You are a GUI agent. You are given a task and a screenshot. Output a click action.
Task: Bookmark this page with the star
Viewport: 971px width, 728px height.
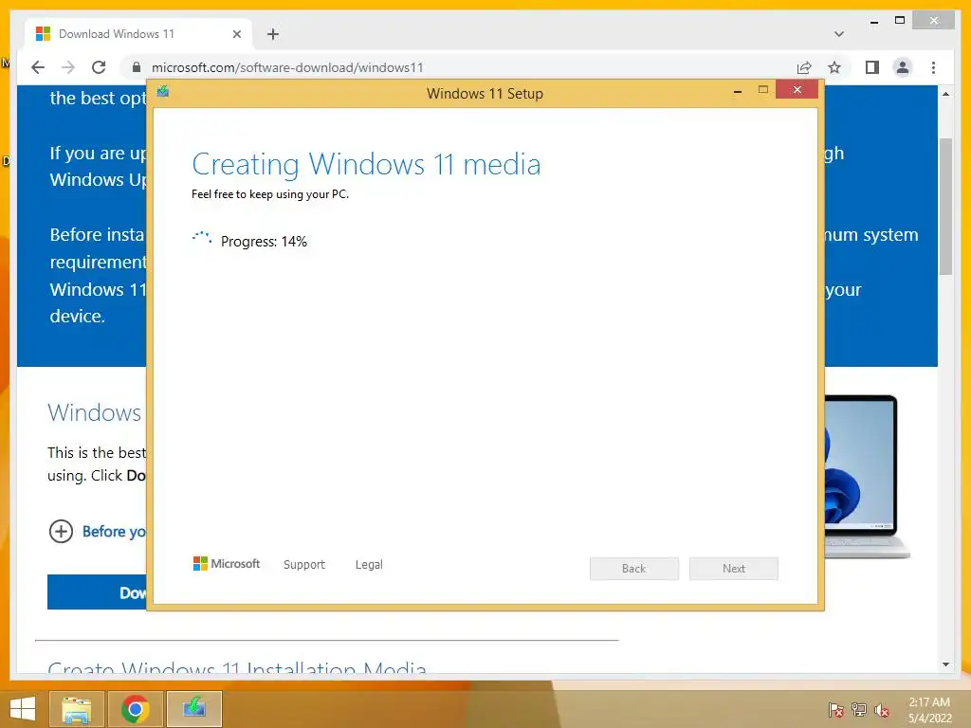[834, 67]
